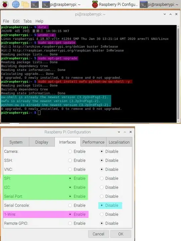Open the file manager folders icon

[x=25, y=4]
